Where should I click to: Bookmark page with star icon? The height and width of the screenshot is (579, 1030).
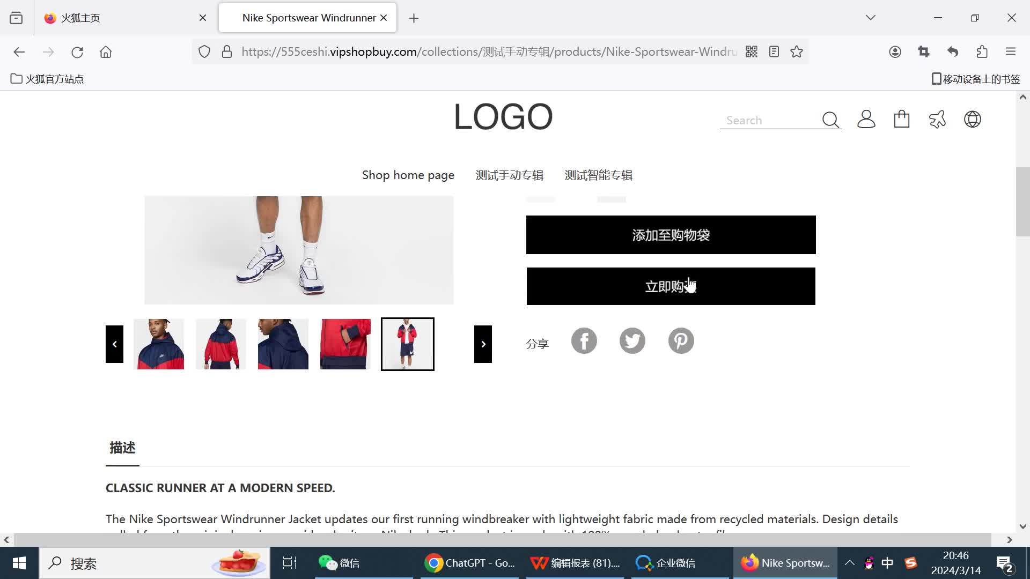[797, 52]
